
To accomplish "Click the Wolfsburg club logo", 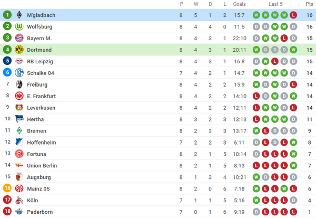I will tap(19, 26).
